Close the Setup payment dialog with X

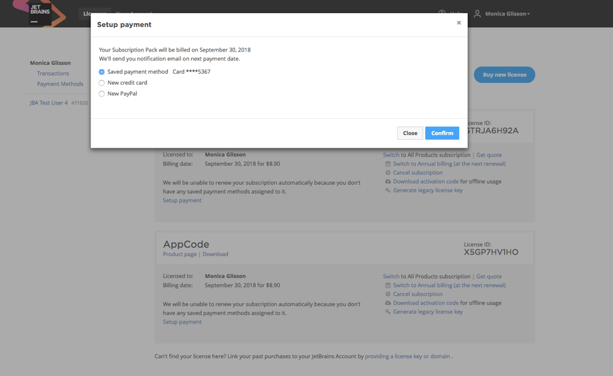pyautogui.click(x=458, y=23)
